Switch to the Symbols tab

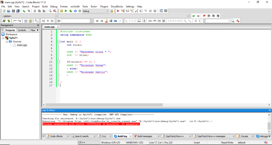tap(22, 30)
